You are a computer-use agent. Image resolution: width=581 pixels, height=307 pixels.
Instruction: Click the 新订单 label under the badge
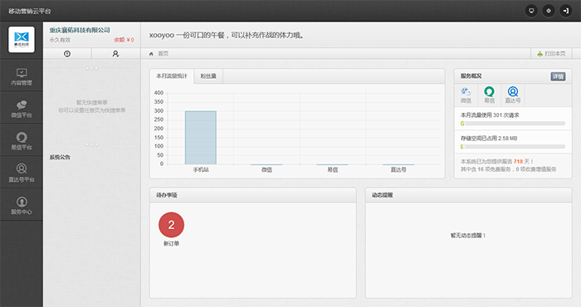[171, 243]
